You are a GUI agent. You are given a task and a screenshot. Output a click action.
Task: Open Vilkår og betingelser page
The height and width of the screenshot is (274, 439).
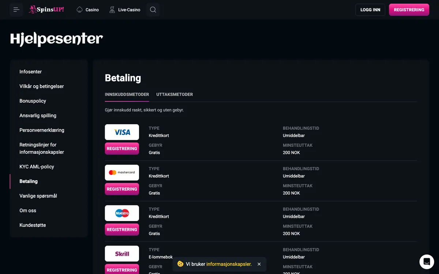(42, 86)
